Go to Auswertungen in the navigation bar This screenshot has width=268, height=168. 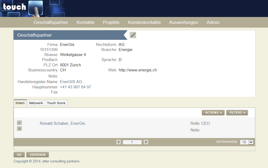pos(183,22)
